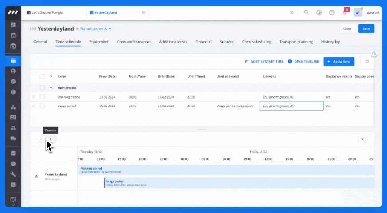
Task: Close the timeline panel with its X
Action: point(363,139)
